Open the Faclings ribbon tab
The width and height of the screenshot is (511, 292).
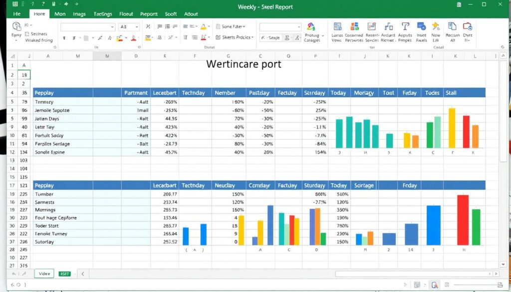pos(103,14)
